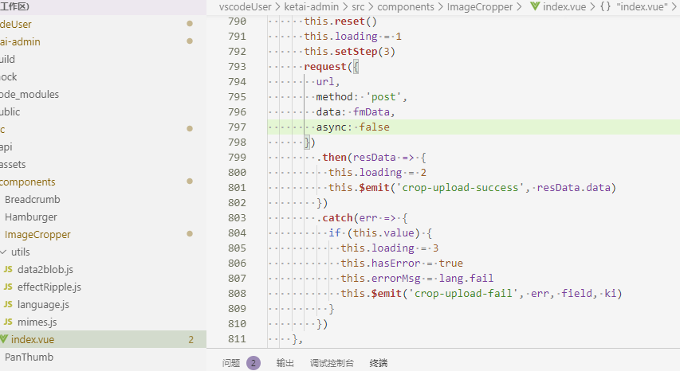Select the ketai-admin folder in explorer
This screenshot has height=371, width=680.
coord(20,41)
